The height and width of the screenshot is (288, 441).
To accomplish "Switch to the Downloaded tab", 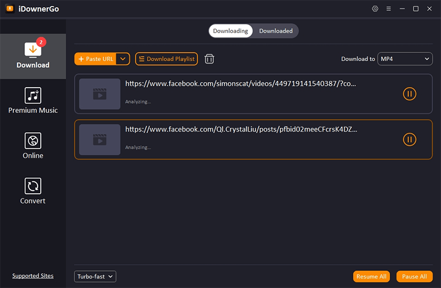I will pyautogui.click(x=276, y=31).
